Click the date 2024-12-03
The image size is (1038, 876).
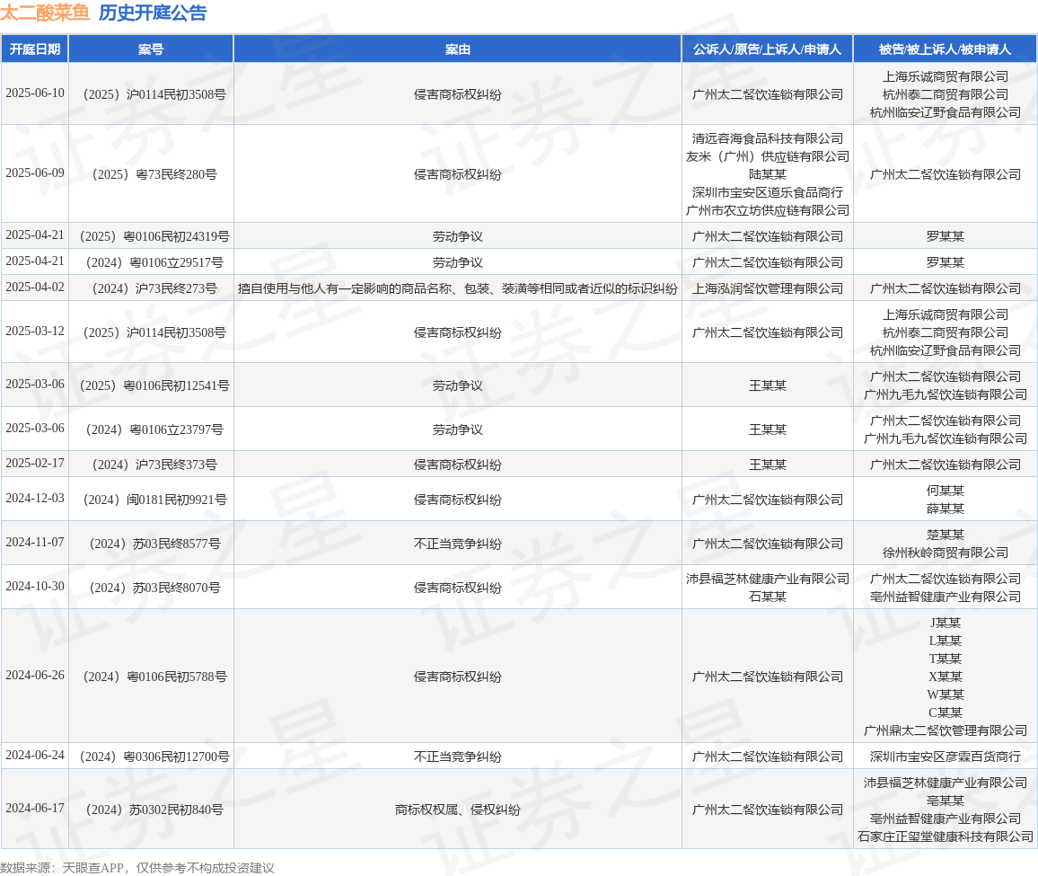(x=35, y=499)
